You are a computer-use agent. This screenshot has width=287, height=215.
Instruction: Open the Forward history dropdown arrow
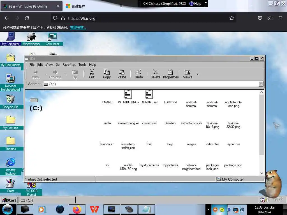pyautogui.click(x=65, y=74)
